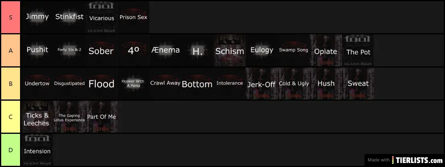Click the Flood tile in B tier
The image size is (445, 167).
(x=101, y=83)
